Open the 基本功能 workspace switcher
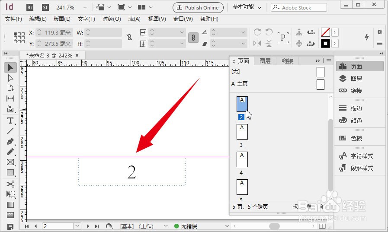The image size is (388, 232). (x=247, y=7)
